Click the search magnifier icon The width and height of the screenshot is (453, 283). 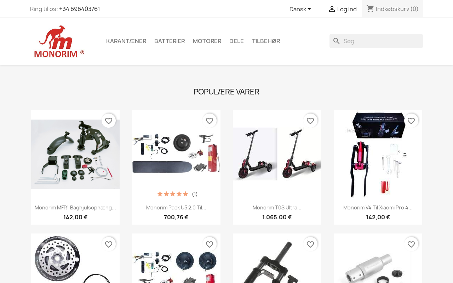pos(337,41)
